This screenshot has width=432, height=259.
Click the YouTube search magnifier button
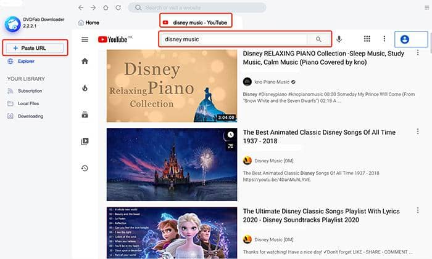[x=318, y=39]
